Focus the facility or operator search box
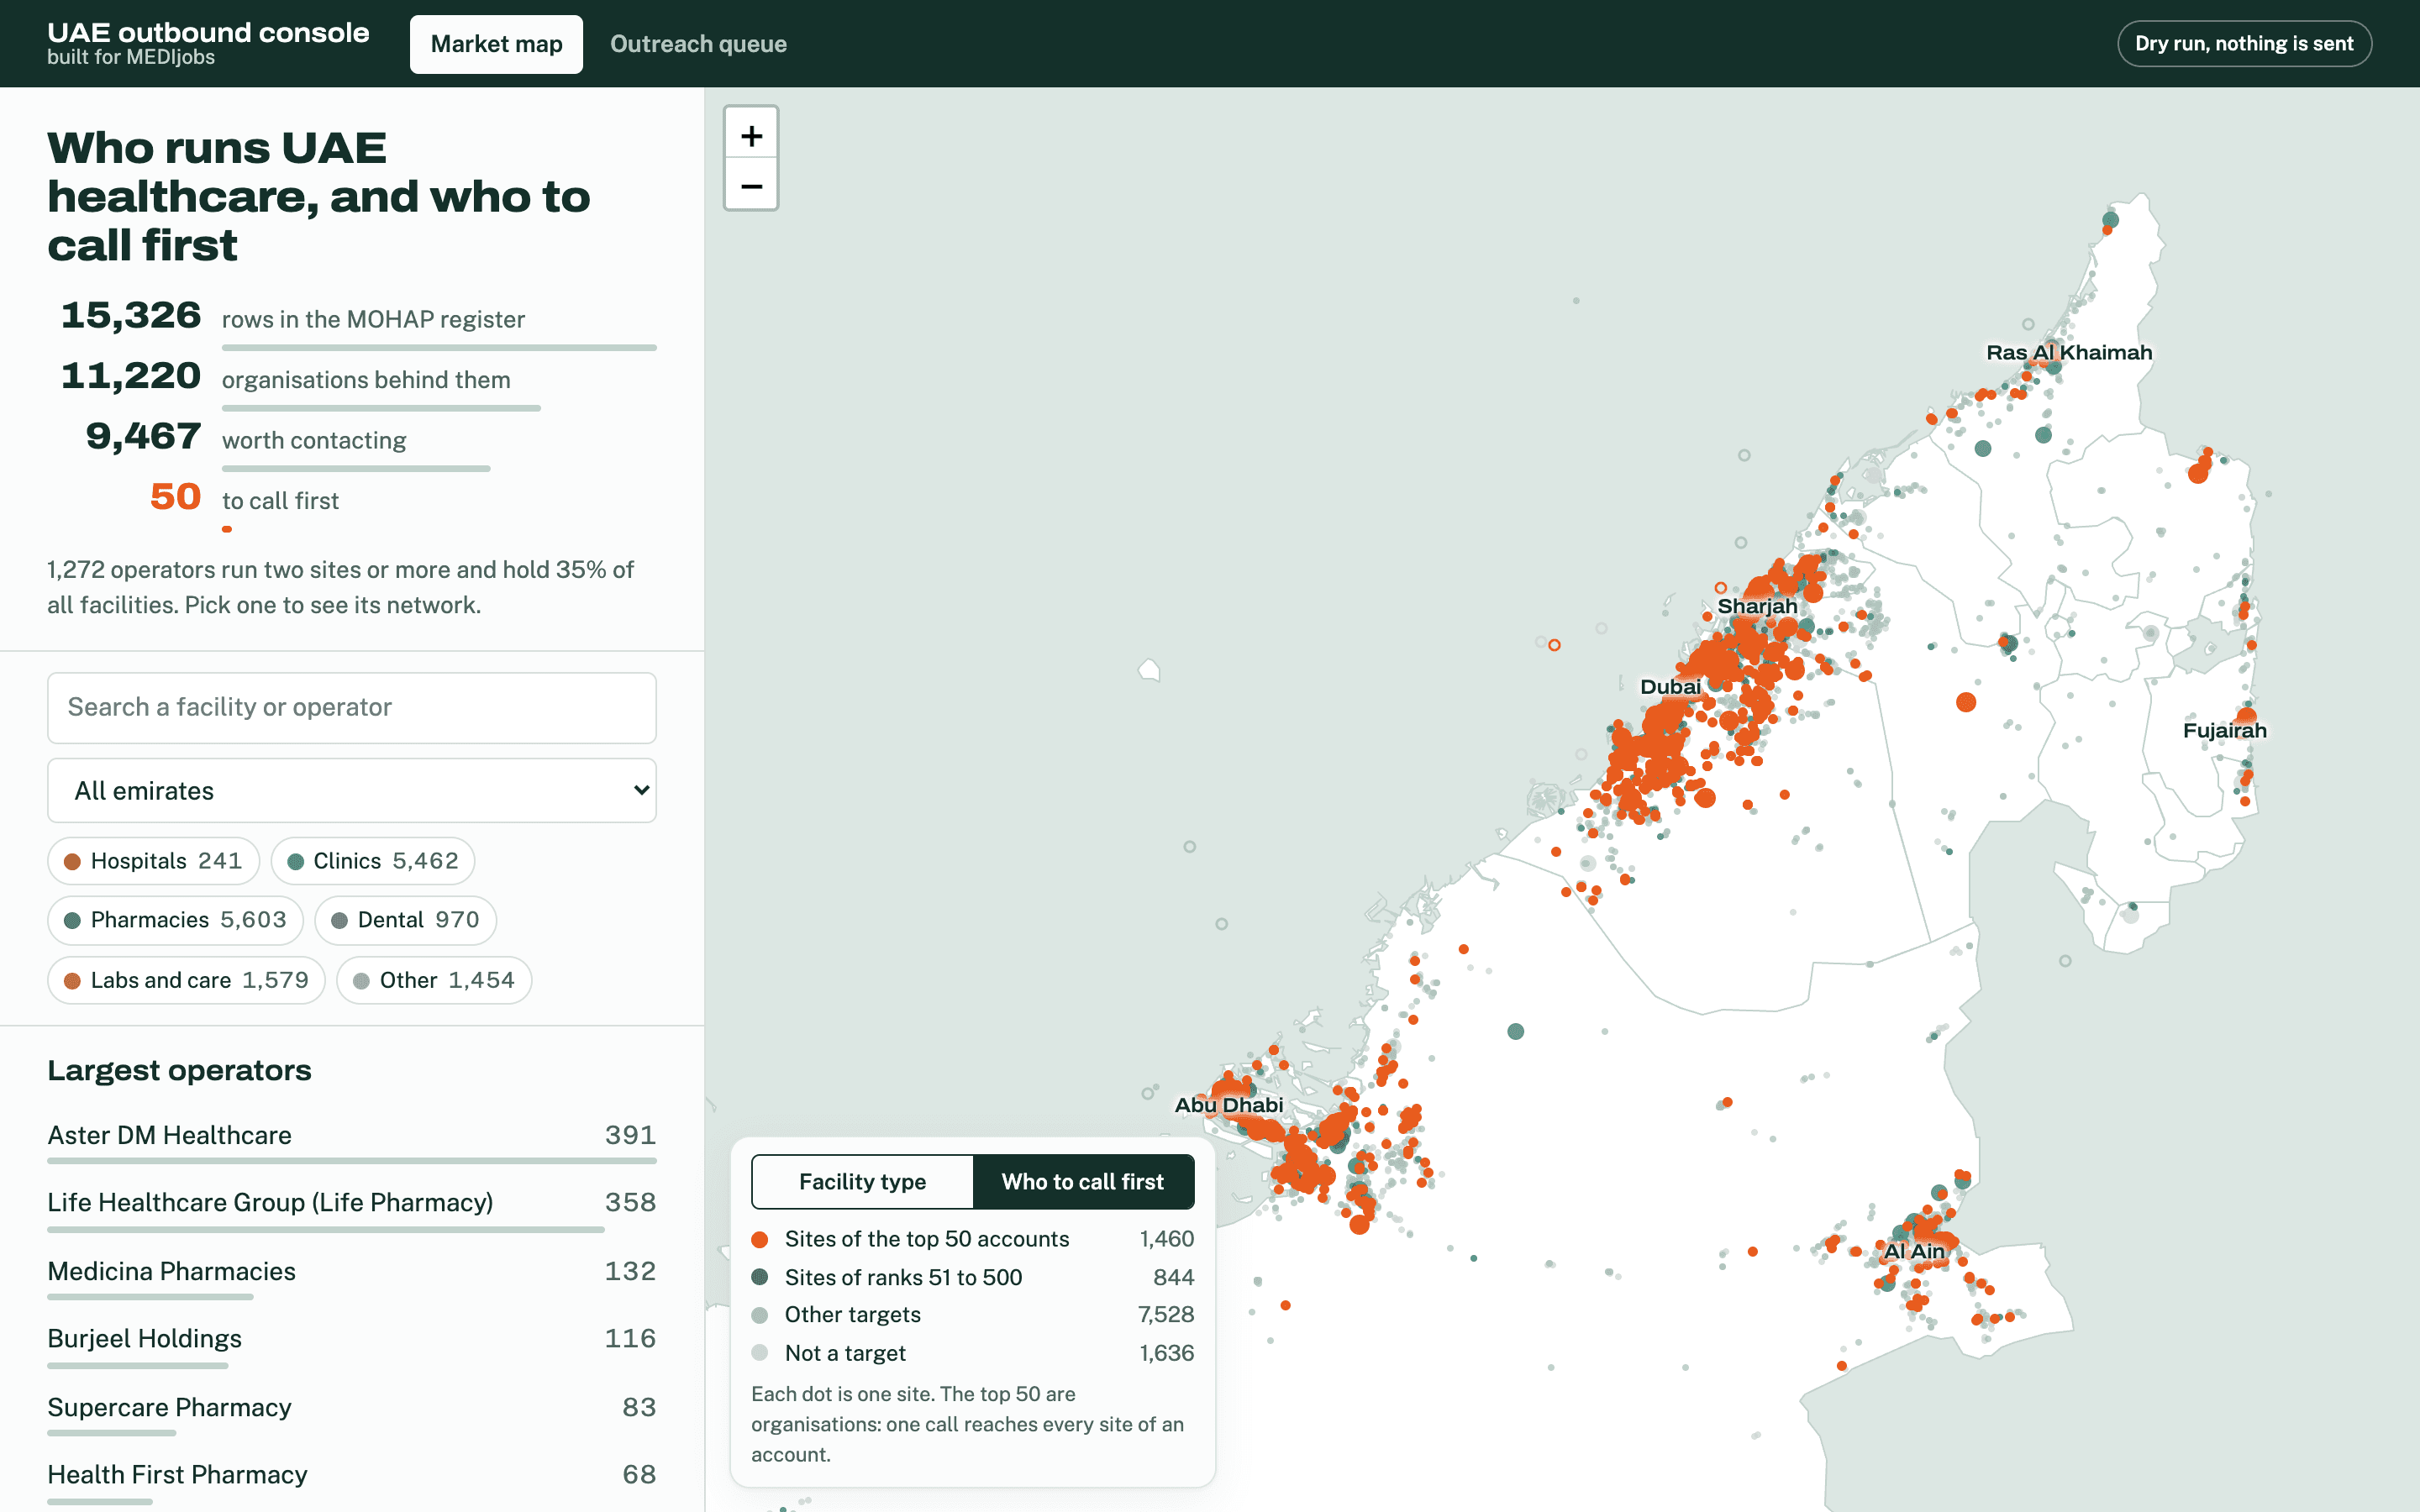 (352, 707)
